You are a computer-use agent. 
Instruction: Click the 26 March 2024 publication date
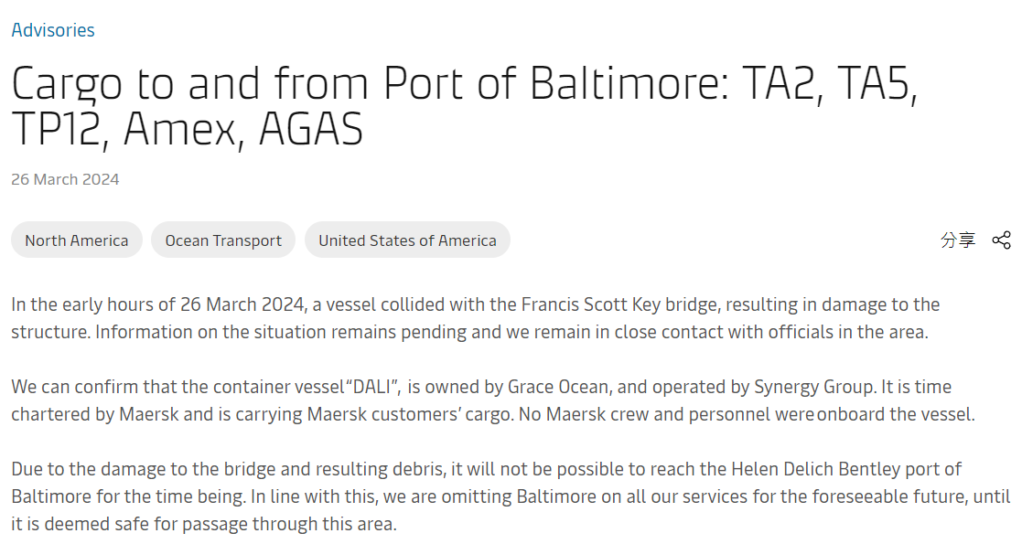click(x=65, y=179)
